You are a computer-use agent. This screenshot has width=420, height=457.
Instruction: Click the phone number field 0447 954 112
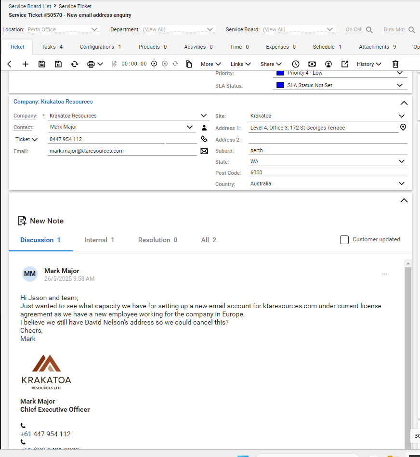(x=106, y=139)
